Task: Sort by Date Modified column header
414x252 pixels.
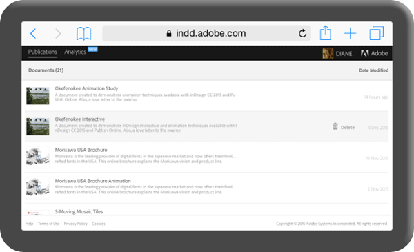Action: click(373, 70)
